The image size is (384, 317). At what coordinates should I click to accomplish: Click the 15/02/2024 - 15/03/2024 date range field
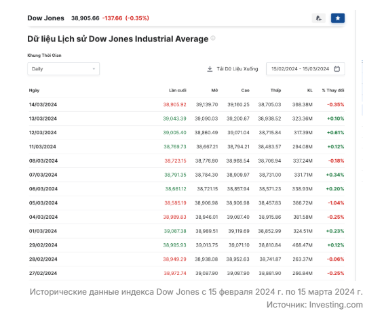point(305,69)
